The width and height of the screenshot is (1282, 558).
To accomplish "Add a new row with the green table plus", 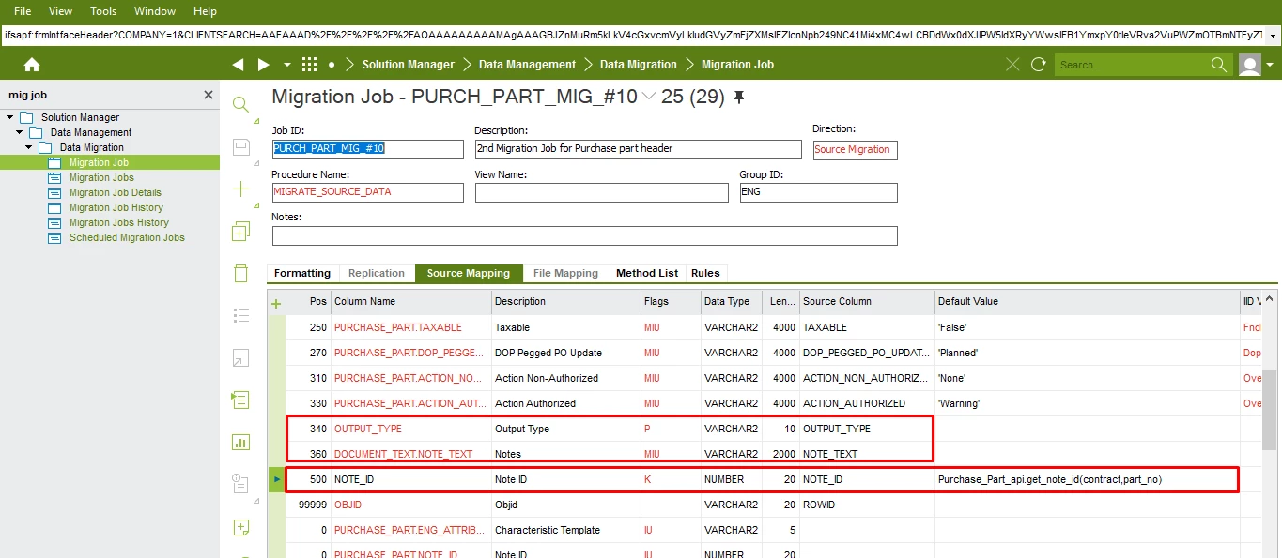I will 276,303.
